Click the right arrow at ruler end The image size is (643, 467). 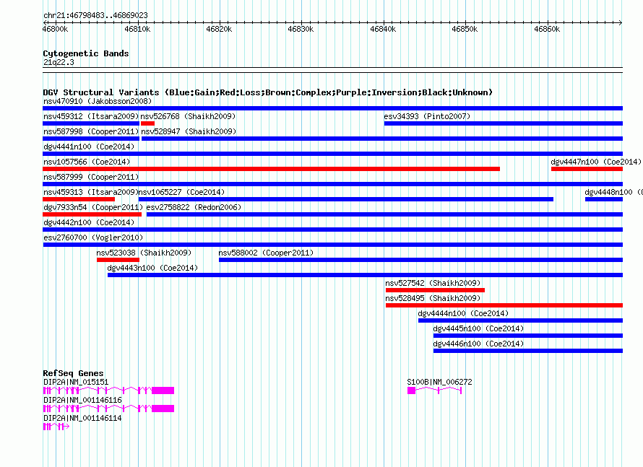[620, 23]
